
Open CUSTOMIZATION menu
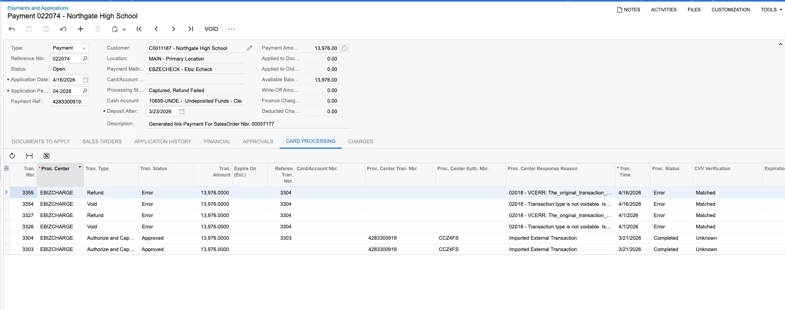(731, 10)
